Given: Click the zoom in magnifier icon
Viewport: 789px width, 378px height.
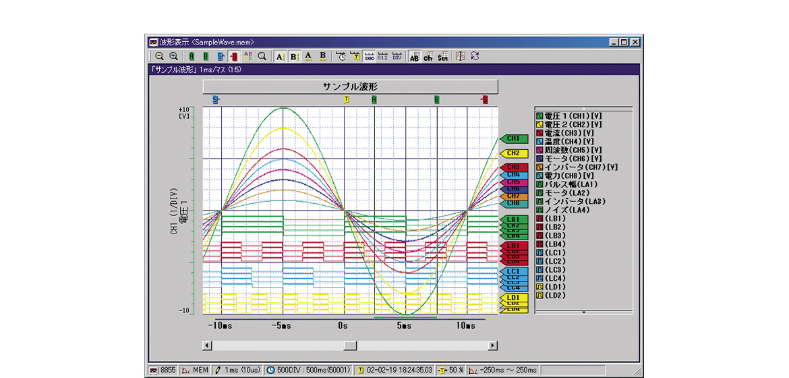Looking at the screenshot, I should click(173, 57).
